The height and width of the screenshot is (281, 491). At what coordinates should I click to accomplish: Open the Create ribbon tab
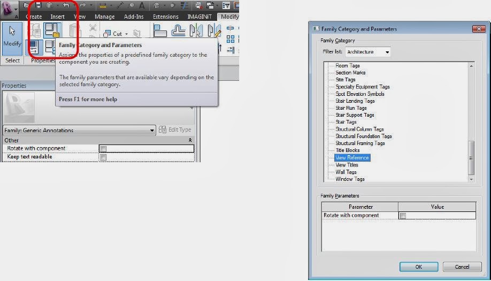click(34, 17)
